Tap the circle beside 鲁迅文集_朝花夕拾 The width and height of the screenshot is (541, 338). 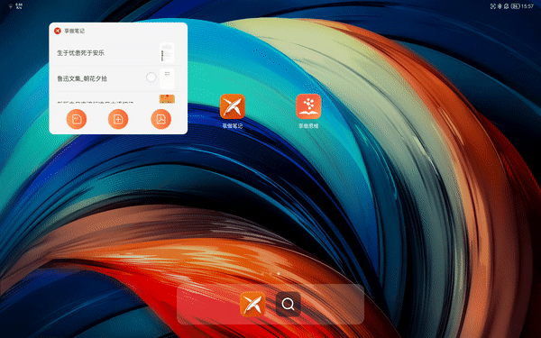(151, 78)
